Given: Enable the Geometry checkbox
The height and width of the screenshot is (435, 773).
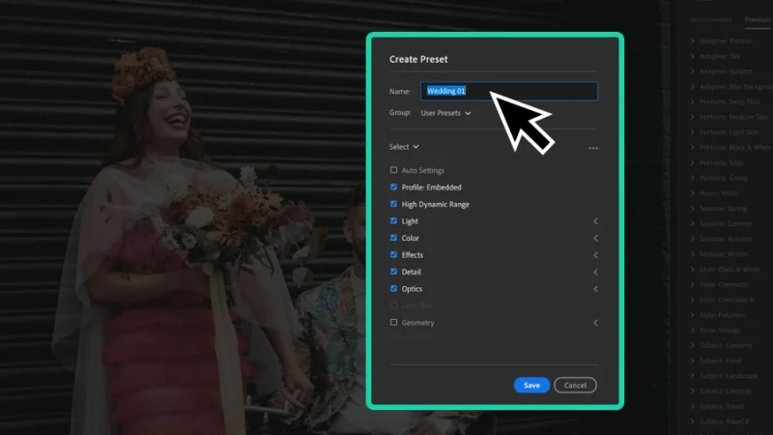Looking at the screenshot, I should (x=393, y=323).
